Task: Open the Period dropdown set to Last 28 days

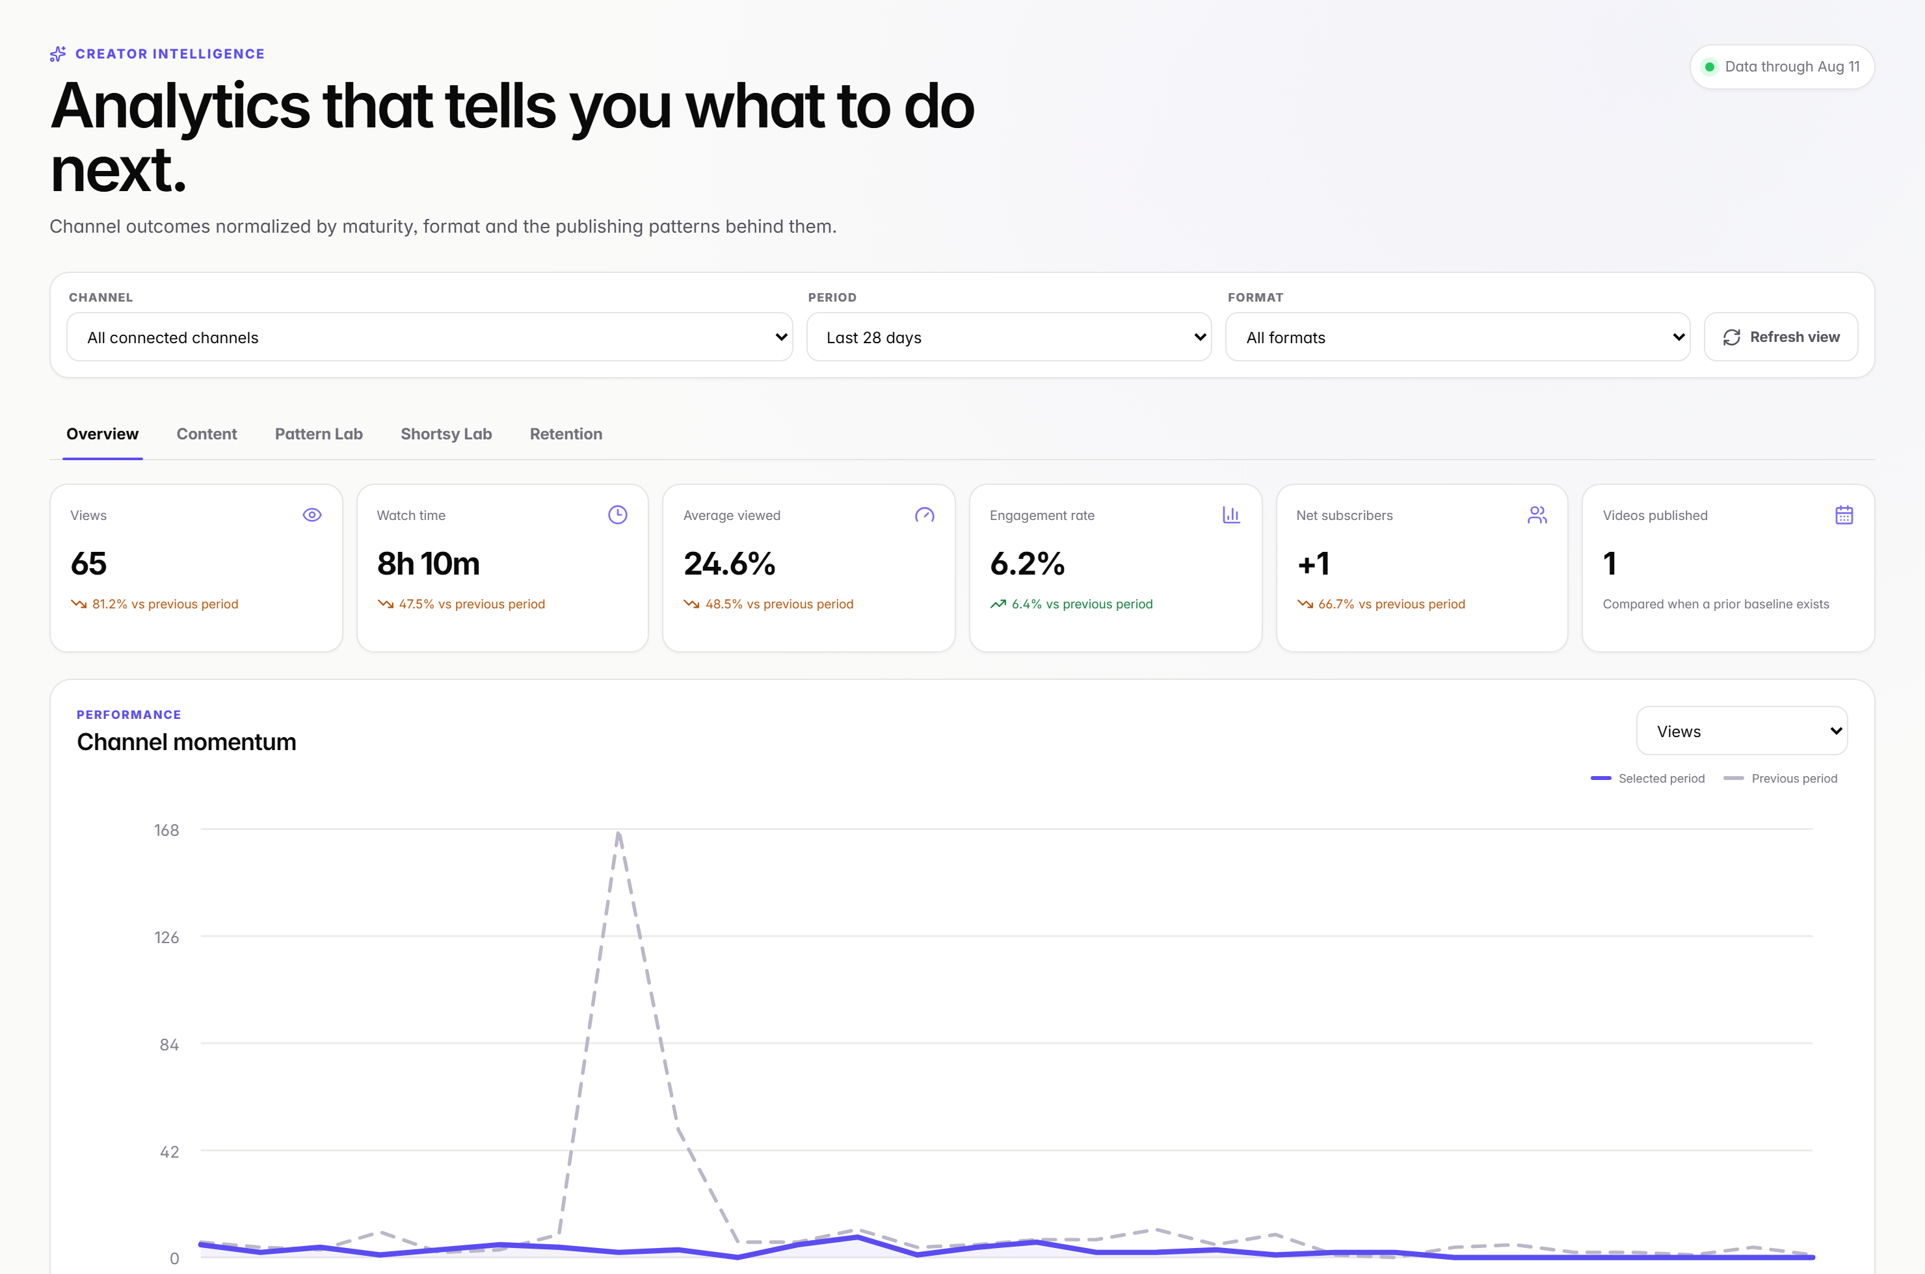Action: click(1009, 337)
